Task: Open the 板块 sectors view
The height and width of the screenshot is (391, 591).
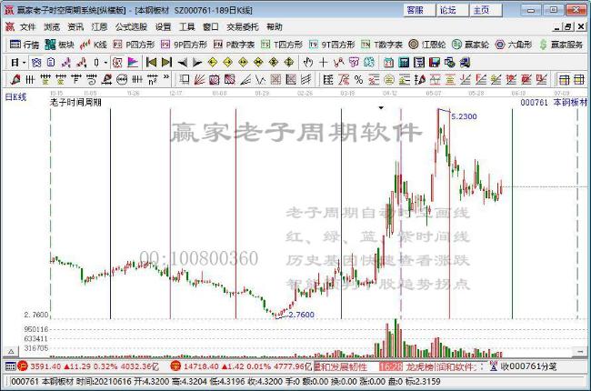Action: (x=59, y=45)
